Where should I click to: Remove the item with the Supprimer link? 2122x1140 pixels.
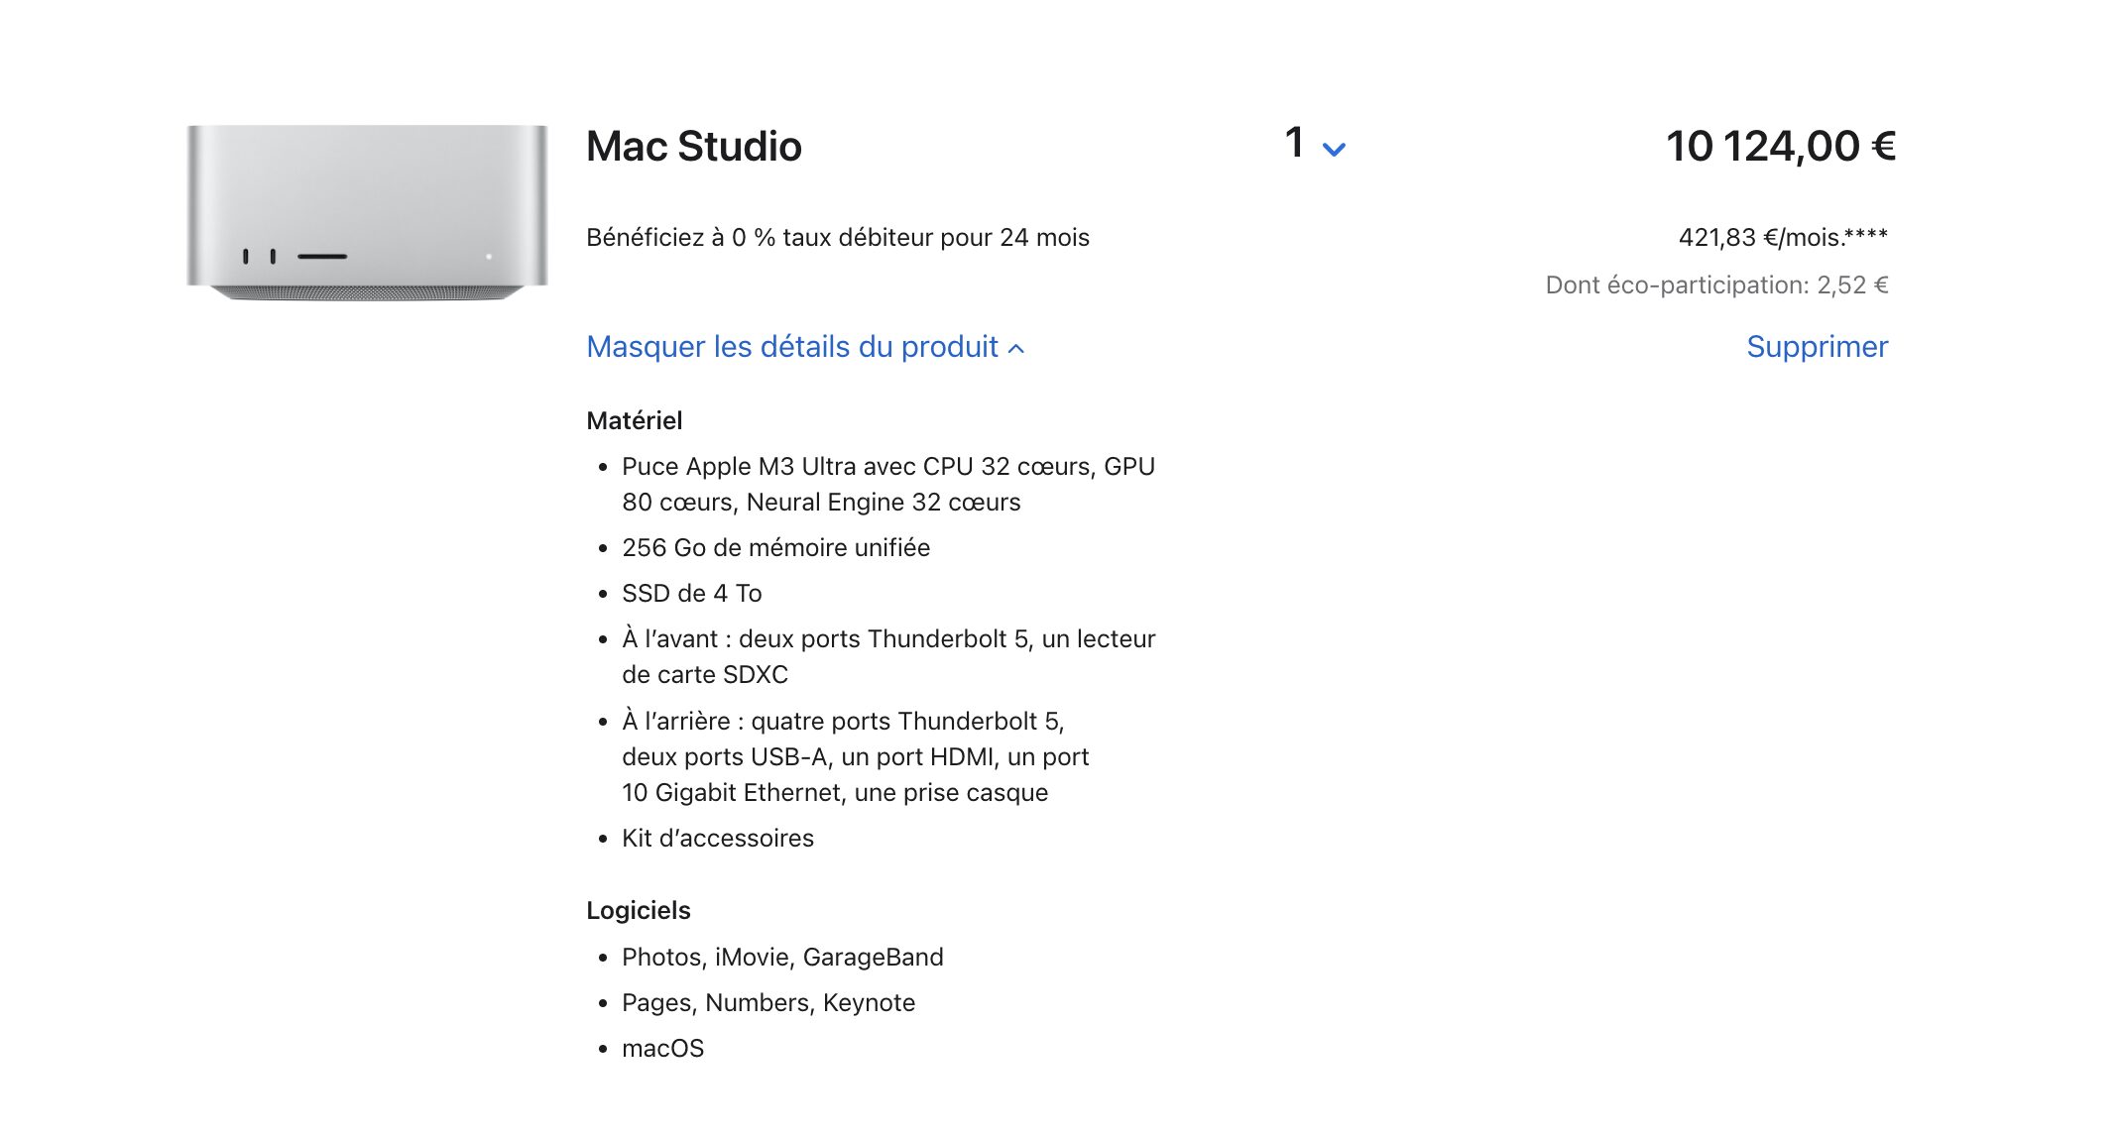pyautogui.click(x=1817, y=347)
